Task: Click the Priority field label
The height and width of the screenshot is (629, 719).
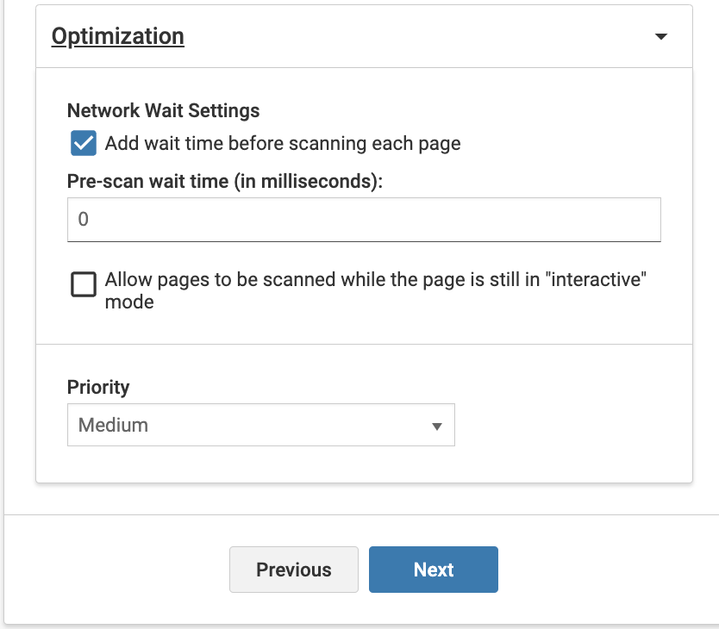Action: tap(98, 388)
